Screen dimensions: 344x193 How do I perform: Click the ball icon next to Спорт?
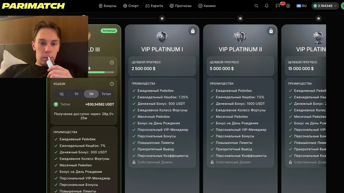click(125, 6)
